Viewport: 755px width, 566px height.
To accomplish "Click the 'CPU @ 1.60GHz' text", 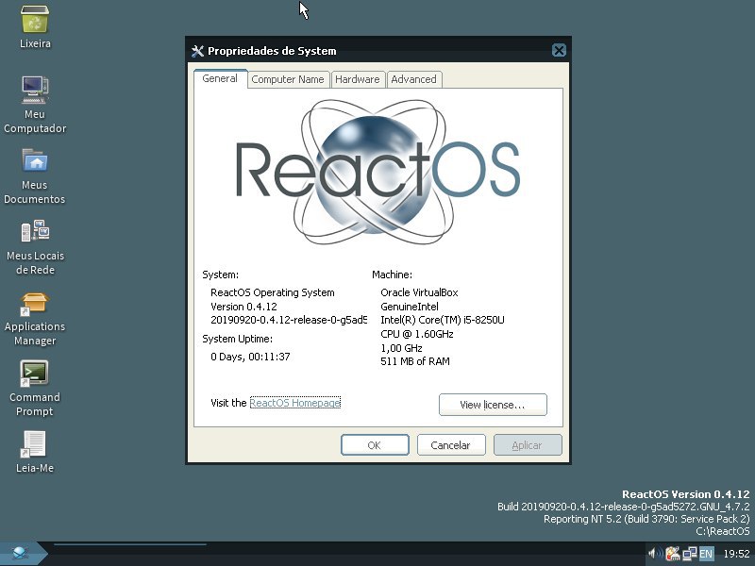I will (x=417, y=334).
